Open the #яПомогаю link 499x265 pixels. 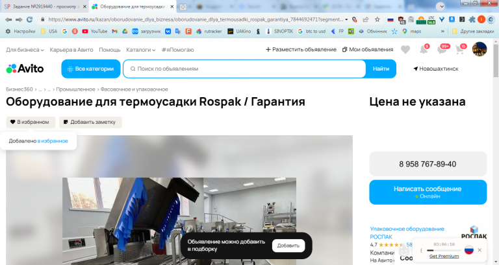tap(177, 50)
